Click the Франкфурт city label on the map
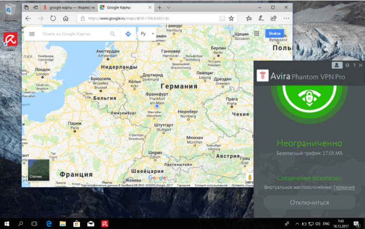The image size is (365, 229). 156,94
